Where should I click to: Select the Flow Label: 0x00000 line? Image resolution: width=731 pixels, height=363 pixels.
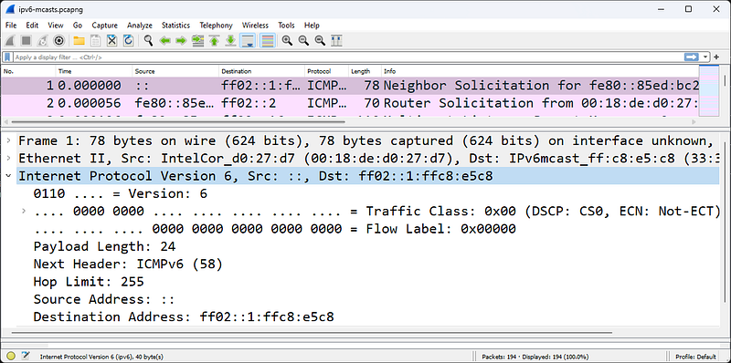[x=275, y=229]
